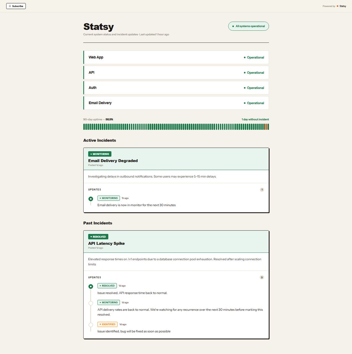Select the Auth component row

176,88
